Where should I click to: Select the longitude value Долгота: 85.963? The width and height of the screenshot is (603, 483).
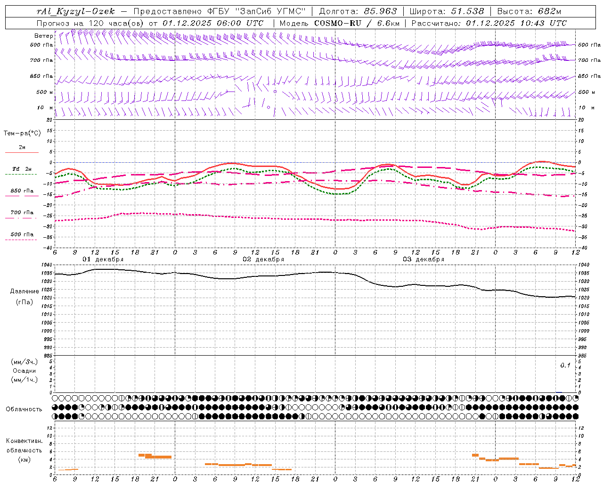[x=359, y=12]
